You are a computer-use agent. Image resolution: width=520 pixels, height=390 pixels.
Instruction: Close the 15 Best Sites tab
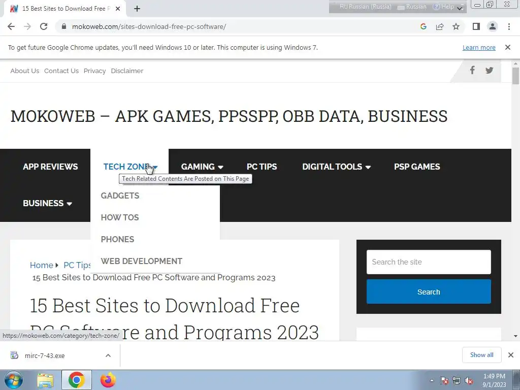pyautogui.click(x=118, y=9)
